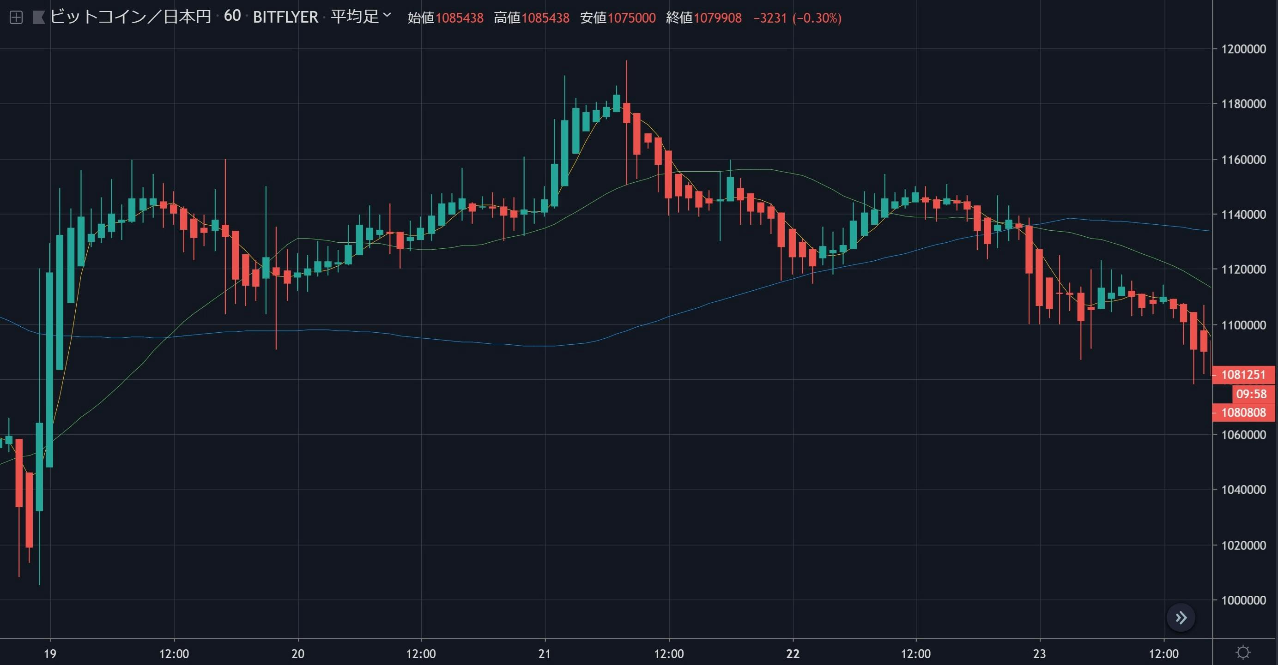Open the ビットコイン/日本円 symbol title
The image size is (1278, 665).
tap(131, 17)
